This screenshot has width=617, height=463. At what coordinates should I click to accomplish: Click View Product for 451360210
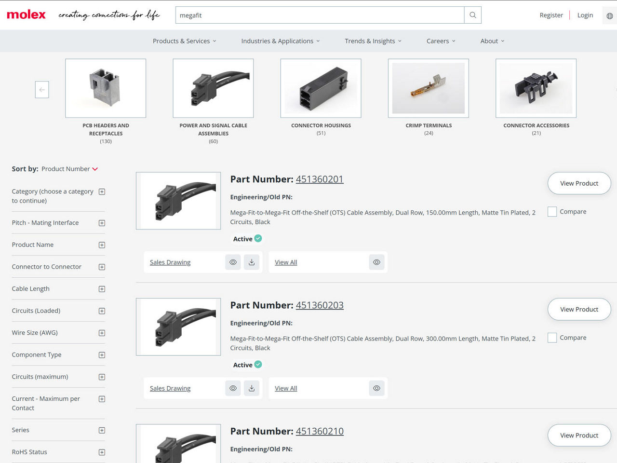click(x=579, y=435)
